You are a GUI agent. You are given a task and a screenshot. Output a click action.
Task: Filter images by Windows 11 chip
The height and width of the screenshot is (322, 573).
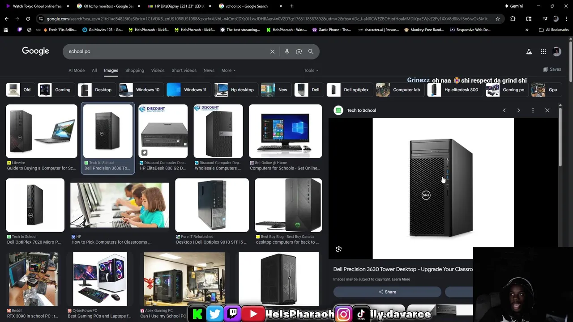click(x=188, y=90)
